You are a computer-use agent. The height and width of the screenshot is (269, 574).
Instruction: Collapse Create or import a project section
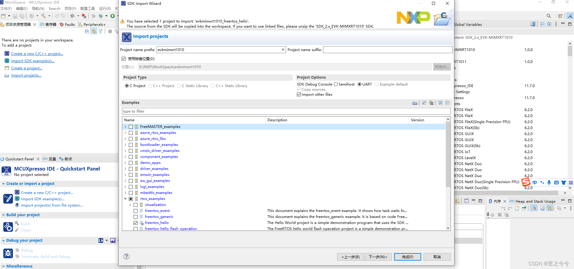click(x=3, y=184)
